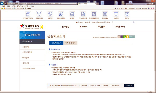
Task: Open the browser settings gear icon
Action: [x=154, y=4]
